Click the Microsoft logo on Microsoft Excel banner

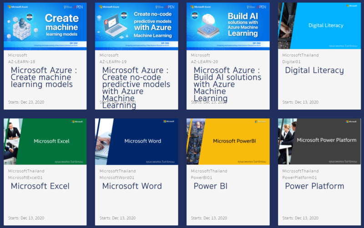77,121
